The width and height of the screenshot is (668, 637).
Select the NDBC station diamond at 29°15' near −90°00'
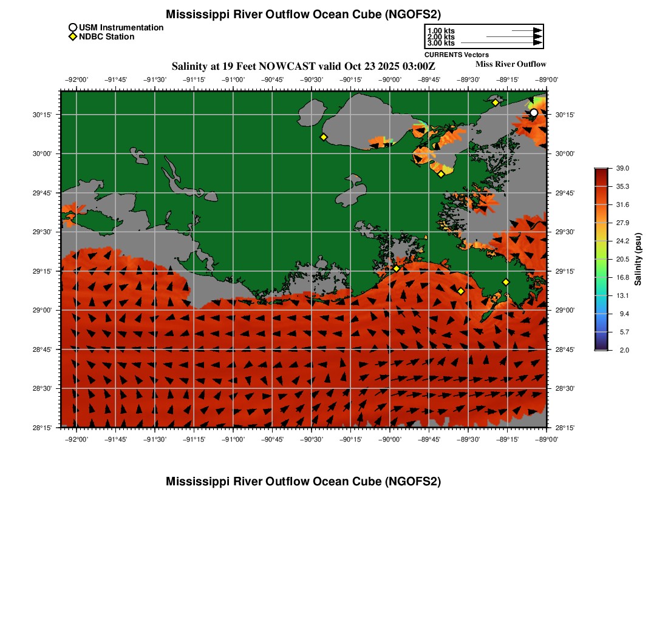[396, 269]
